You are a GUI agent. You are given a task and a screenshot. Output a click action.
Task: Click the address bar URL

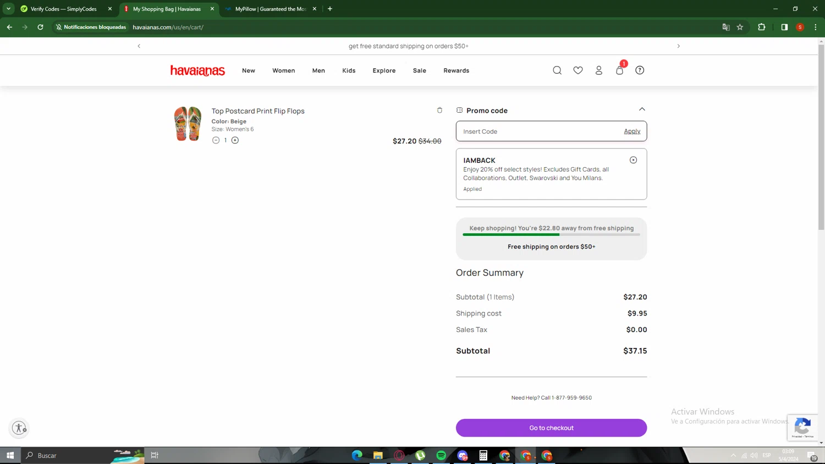click(168, 27)
